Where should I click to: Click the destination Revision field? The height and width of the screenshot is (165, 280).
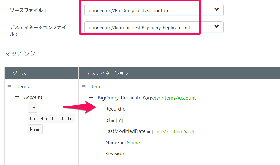(115, 154)
